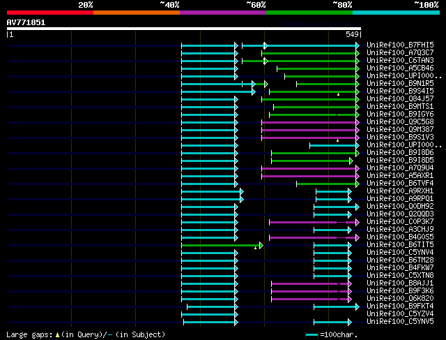
Task: Open hit UniRef100_B9S4I5
Action: pyautogui.click(x=400, y=91)
